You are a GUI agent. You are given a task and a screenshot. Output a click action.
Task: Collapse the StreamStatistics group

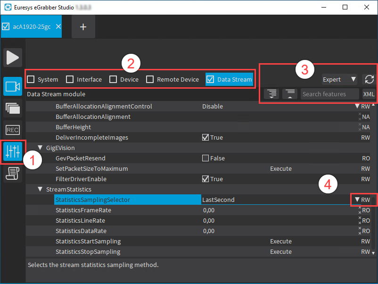[40, 189]
